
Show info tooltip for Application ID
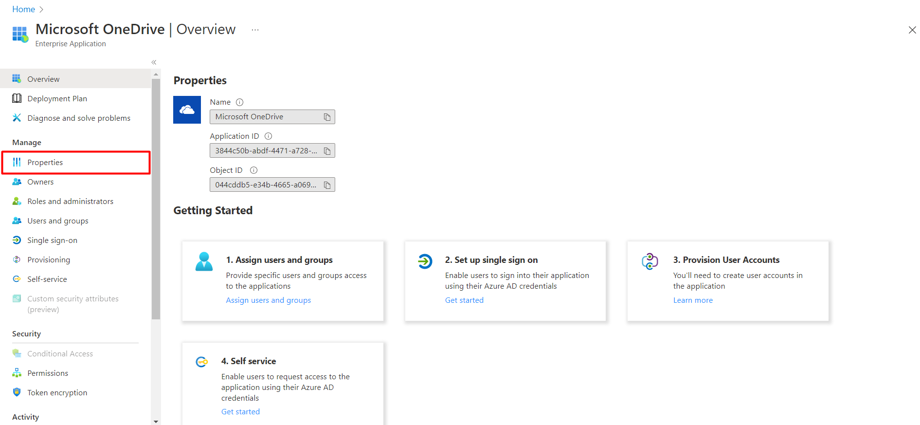point(268,136)
